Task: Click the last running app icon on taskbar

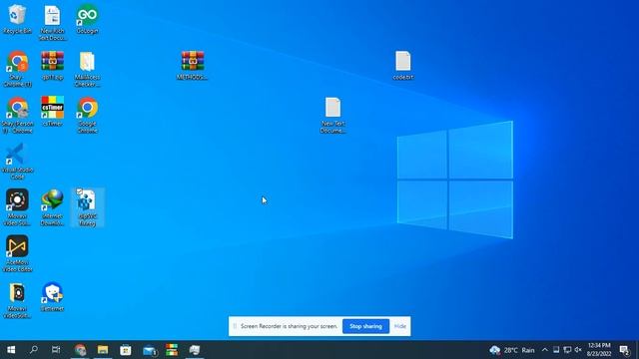Action: [195, 350]
